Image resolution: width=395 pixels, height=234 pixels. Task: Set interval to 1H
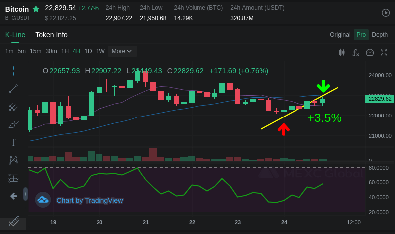(65, 51)
